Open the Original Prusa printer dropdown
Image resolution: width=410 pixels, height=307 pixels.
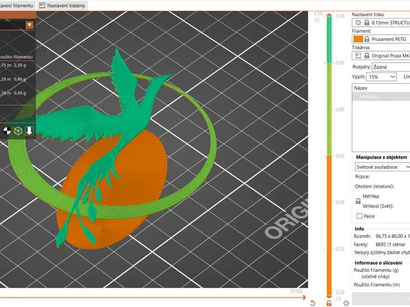381,56
